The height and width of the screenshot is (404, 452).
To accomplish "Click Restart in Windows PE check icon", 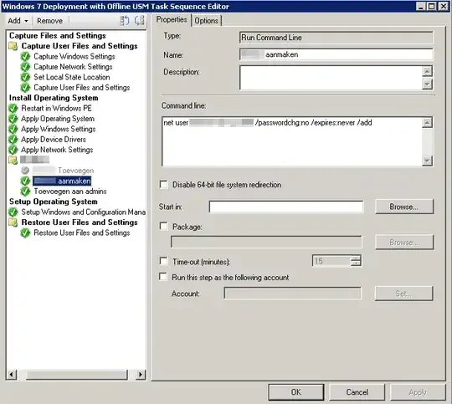I will coord(13,109).
